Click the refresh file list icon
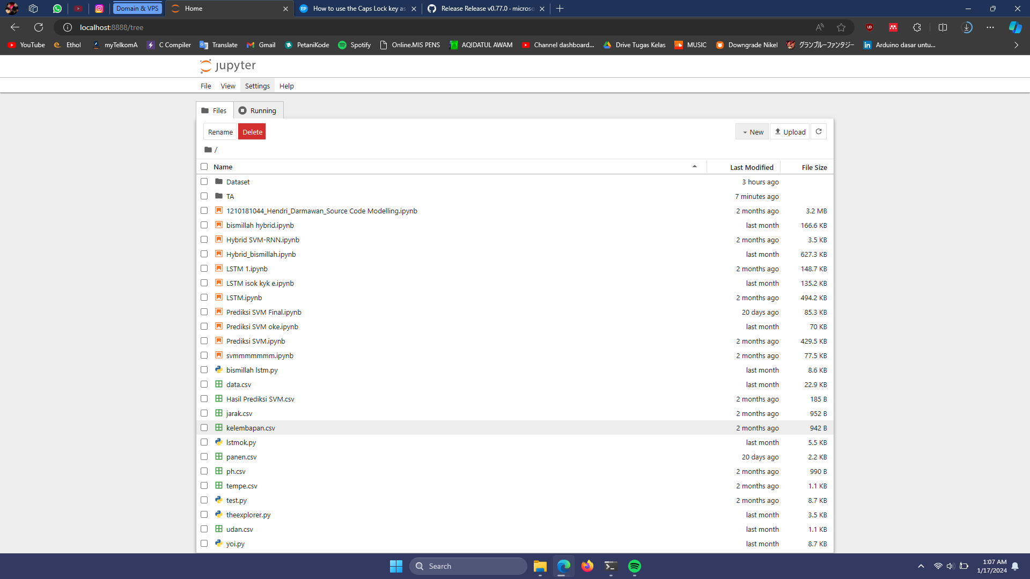1030x579 pixels. pyautogui.click(x=818, y=132)
